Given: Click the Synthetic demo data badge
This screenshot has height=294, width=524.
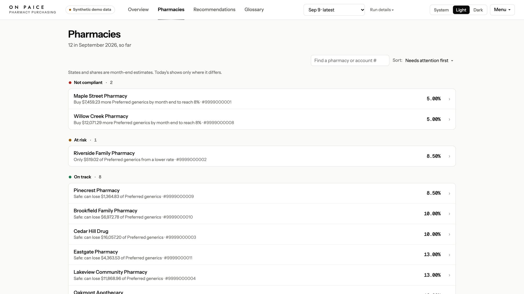Looking at the screenshot, I should pos(90,10).
